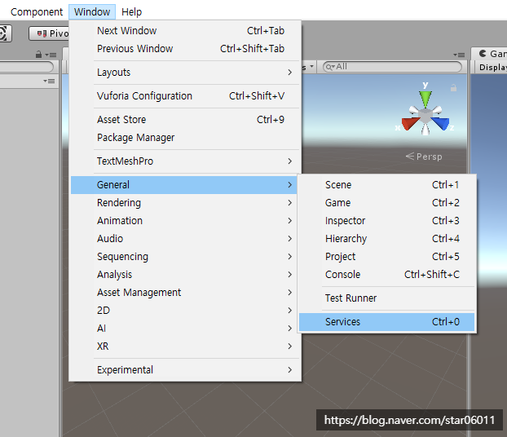Open the Game window from General
Viewport: 507px width, 437px height.
point(386,203)
